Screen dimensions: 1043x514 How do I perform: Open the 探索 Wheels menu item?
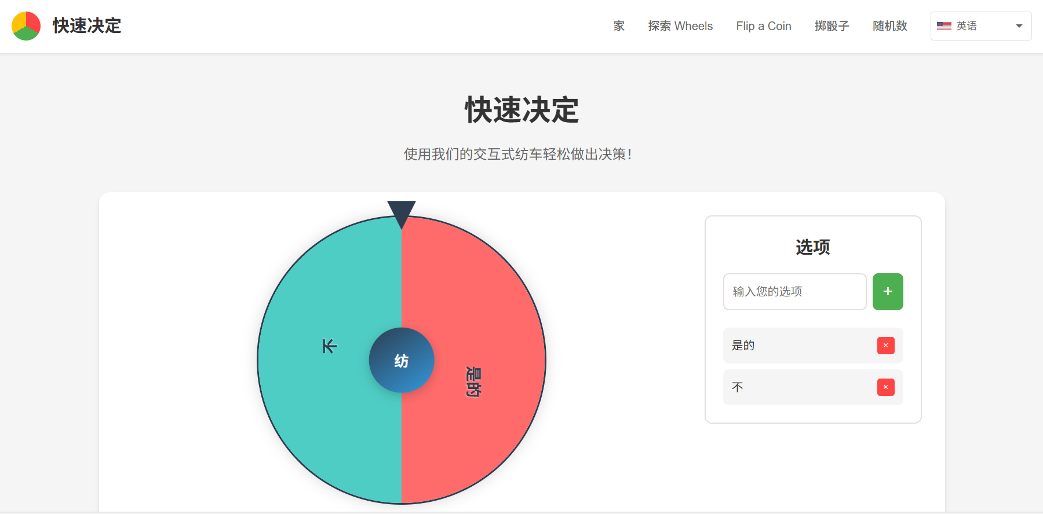[x=680, y=26]
